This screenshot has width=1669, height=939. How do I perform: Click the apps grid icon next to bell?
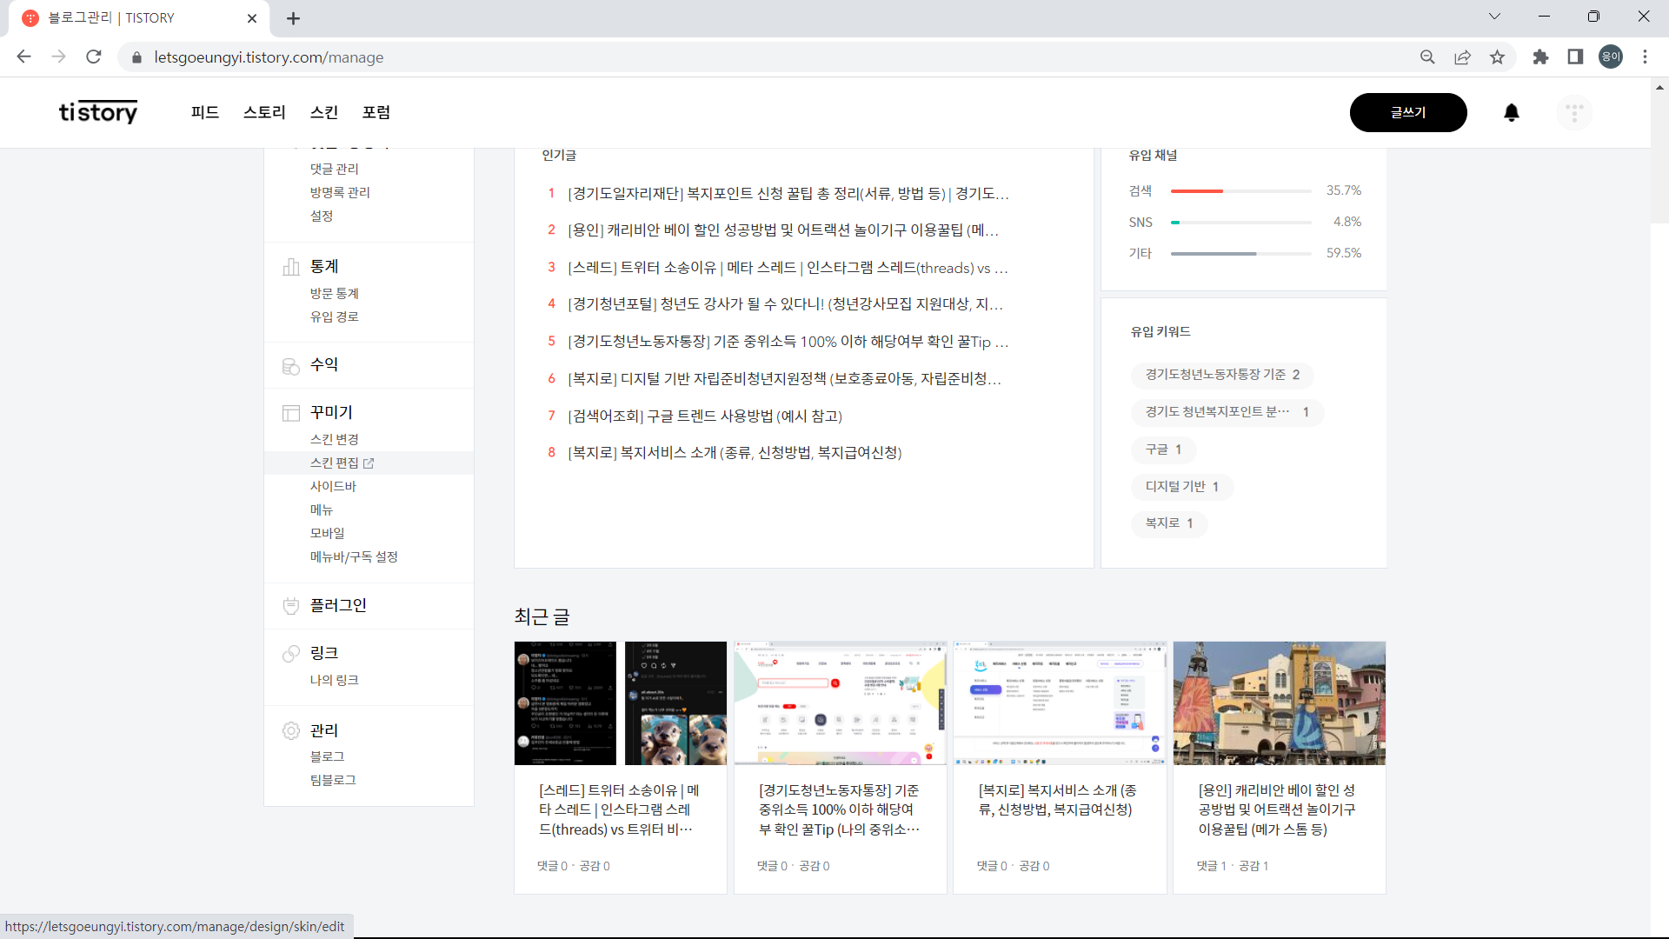pyautogui.click(x=1574, y=112)
